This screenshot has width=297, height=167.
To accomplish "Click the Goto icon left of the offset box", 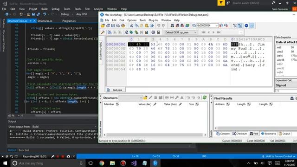I will (194, 26).
